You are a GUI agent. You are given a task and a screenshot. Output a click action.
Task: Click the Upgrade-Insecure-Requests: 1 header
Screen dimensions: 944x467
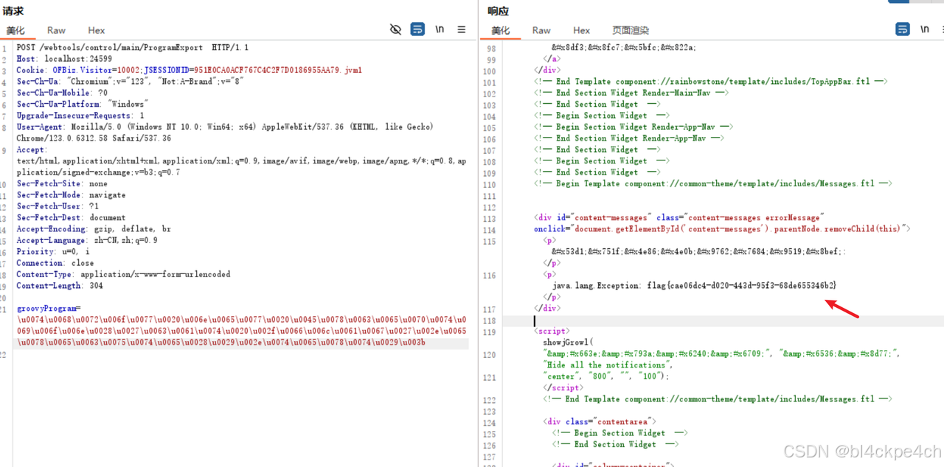point(80,116)
